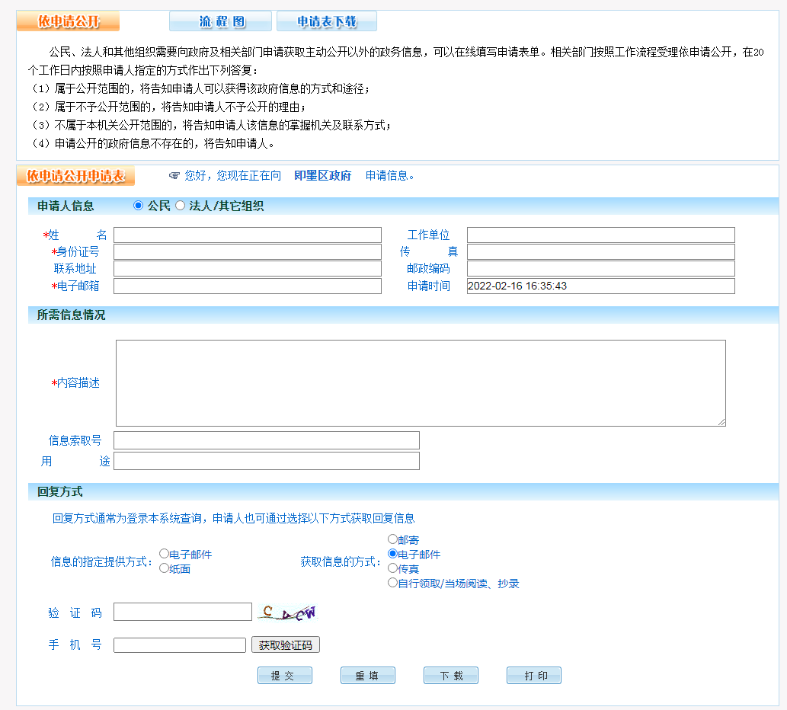
Task: Switch to the 流程图 tab
Action: click(x=219, y=21)
